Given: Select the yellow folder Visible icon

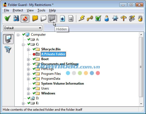Looking at the screenshot, I should click(35, 18).
